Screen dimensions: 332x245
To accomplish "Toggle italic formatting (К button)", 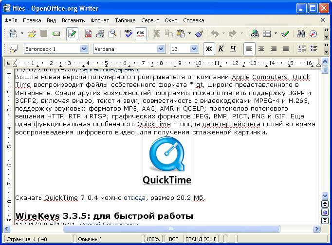I will click(x=221, y=49).
